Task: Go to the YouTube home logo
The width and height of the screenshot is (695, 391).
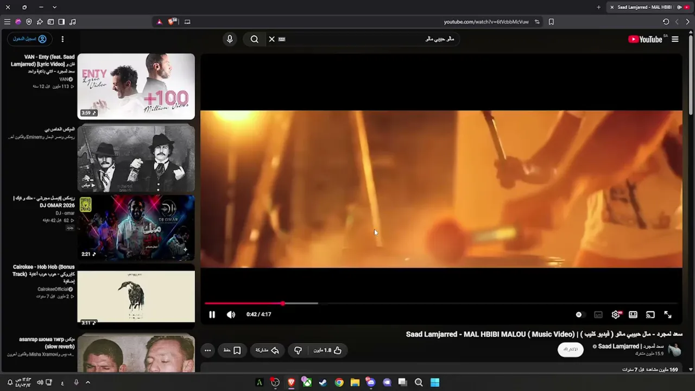Action: (646, 39)
